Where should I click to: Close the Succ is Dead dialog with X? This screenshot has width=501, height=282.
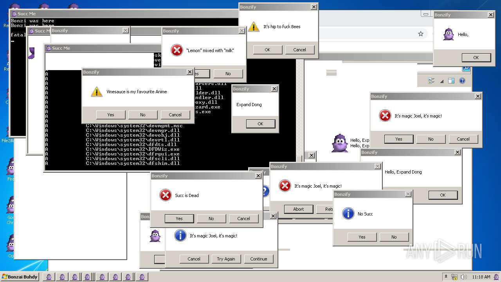tap(258, 176)
